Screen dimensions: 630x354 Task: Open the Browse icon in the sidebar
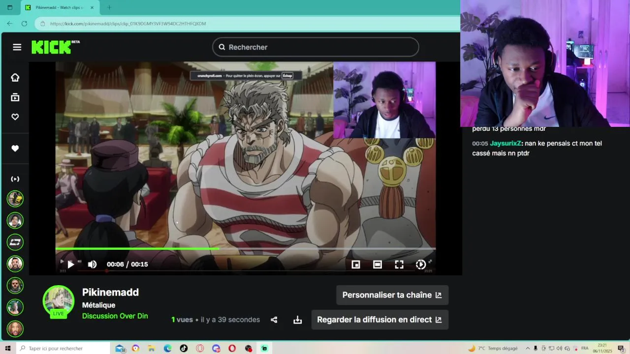[x=15, y=97]
